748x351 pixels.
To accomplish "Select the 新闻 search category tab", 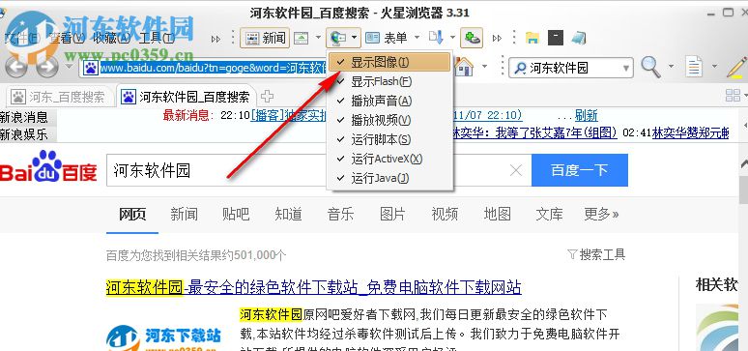I will click(185, 214).
